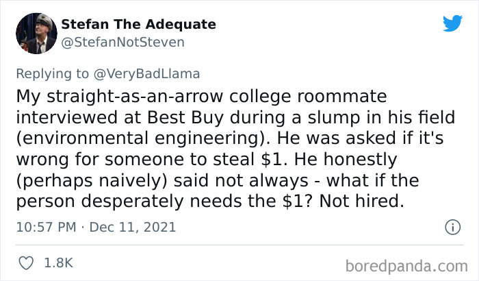Open Stefan The Adequate's profile picture
479x281 pixels.
[36, 34]
